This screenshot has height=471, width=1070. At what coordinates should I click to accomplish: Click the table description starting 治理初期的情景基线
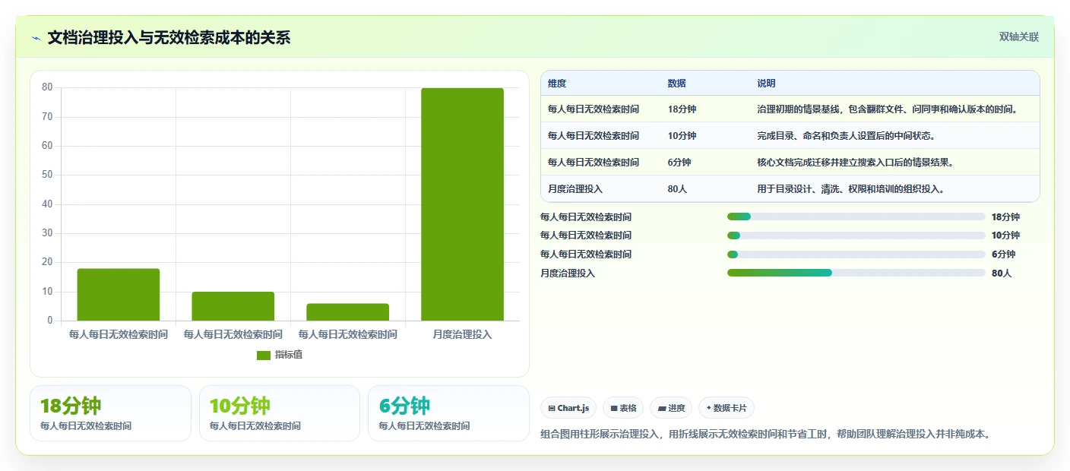(888, 109)
